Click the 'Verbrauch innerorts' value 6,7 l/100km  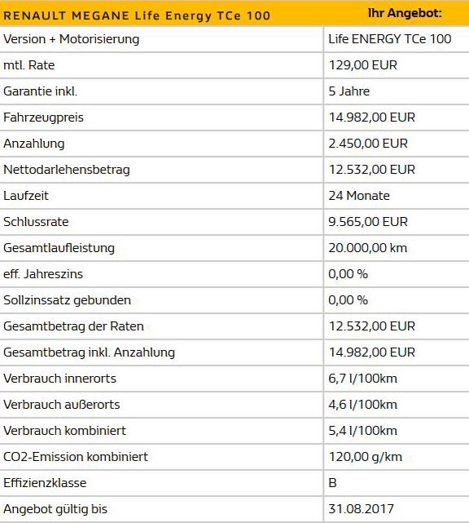click(x=363, y=379)
